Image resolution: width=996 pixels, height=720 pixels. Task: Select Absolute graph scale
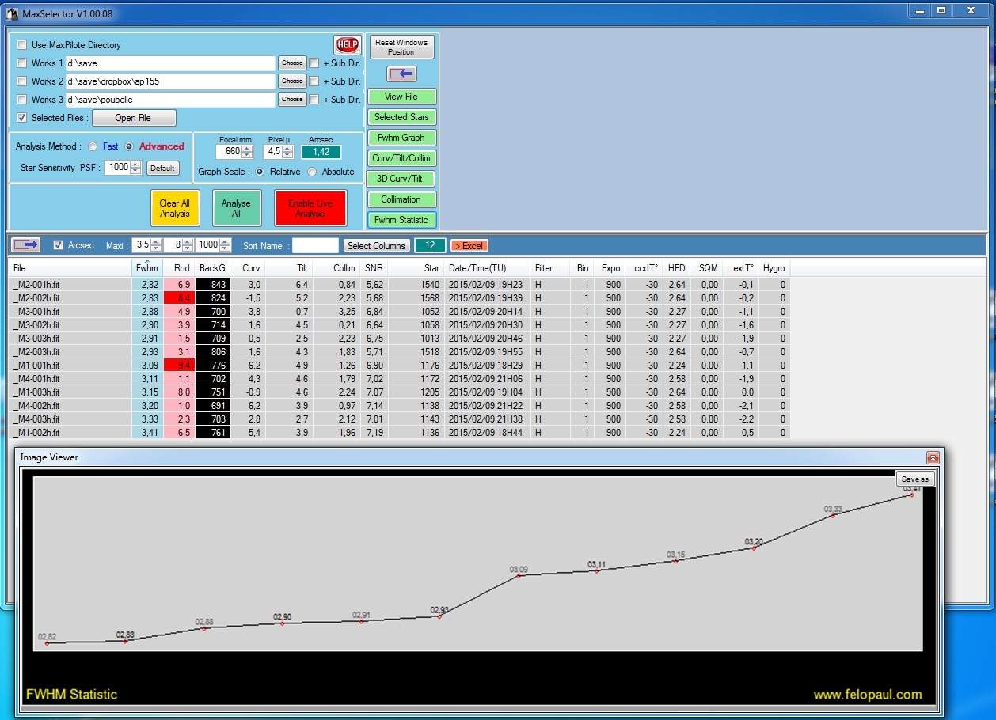(312, 172)
